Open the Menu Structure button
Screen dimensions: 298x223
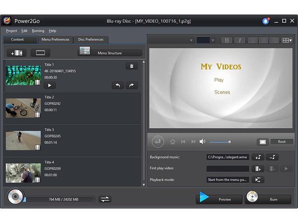click(109, 52)
